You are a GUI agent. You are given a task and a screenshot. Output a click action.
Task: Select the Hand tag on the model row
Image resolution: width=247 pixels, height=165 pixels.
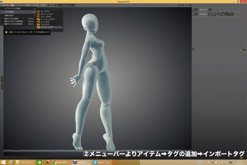(223, 14)
